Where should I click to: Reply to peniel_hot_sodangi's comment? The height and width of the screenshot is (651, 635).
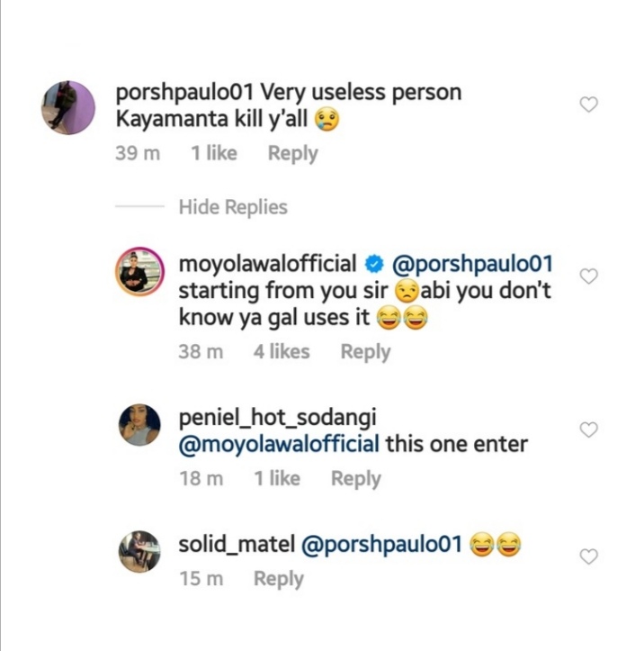point(355,479)
